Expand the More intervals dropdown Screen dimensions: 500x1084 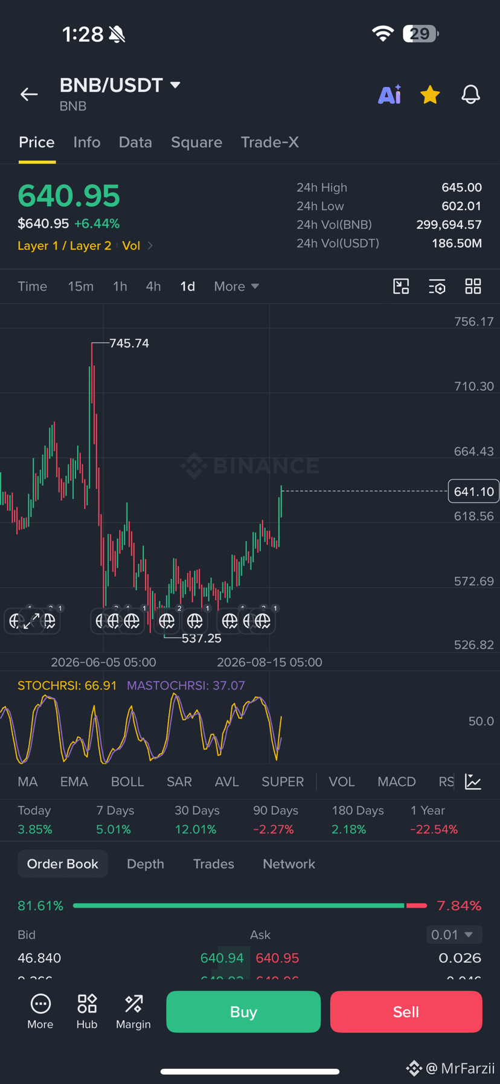[x=237, y=286]
